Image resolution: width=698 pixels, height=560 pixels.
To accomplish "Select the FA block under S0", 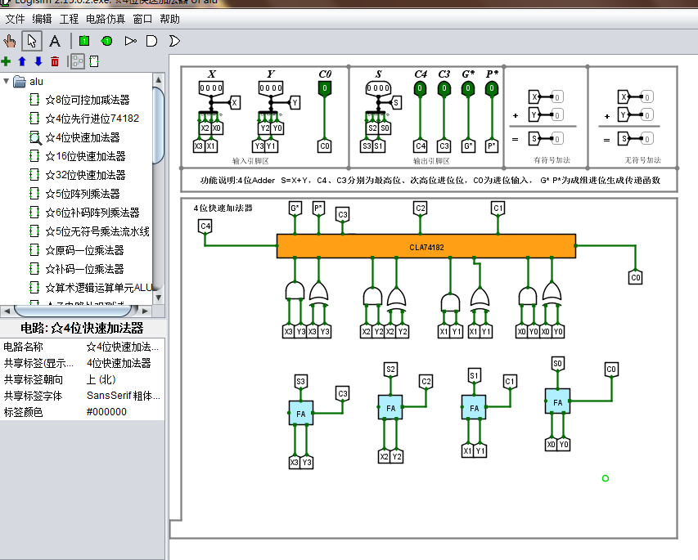I will 557,401.
